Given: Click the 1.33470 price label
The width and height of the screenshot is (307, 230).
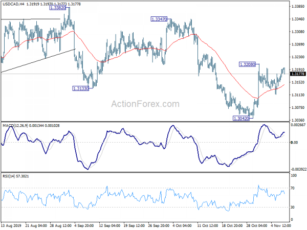Looking at the screenshot, I should [x=159, y=19].
